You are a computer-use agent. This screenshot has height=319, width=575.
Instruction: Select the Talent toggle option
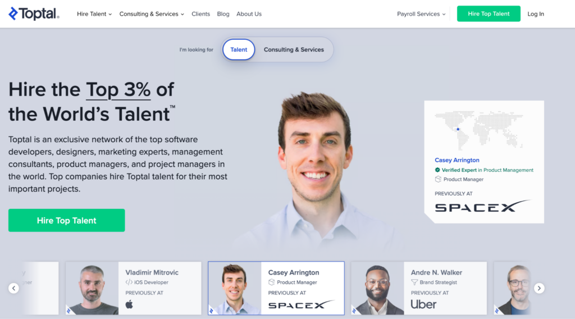(239, 49)
